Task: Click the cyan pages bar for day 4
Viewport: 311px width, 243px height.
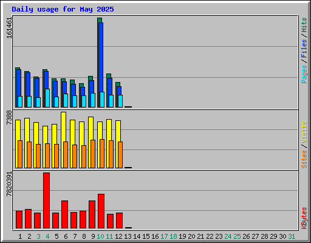Action: (47, 98)
